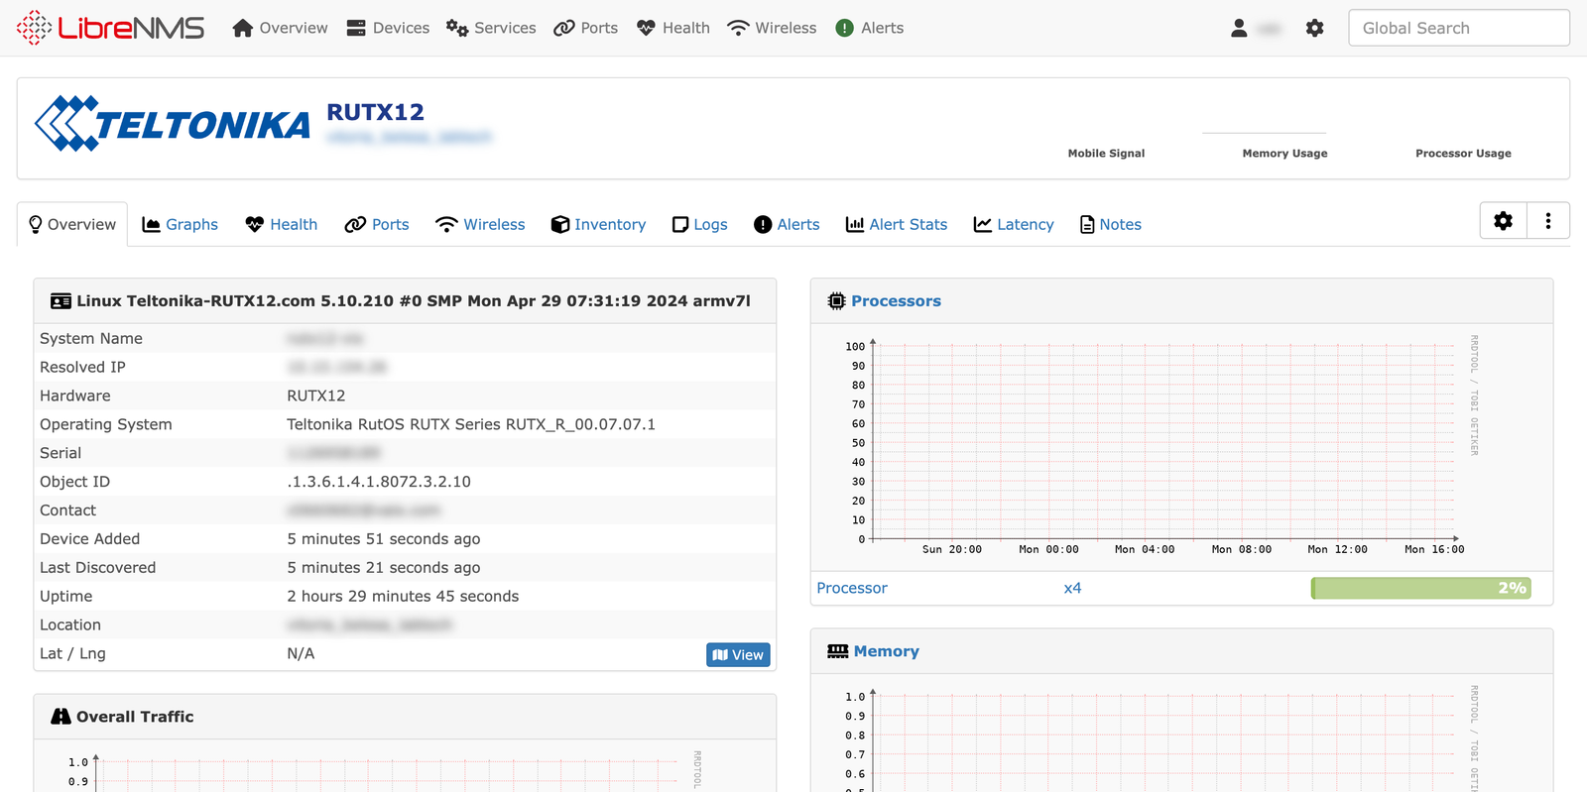Select the Object ID value .1.3.6.1.4.1.8072.3.2.10
This screenshot has width=1587, height=792.
[379, 482]
